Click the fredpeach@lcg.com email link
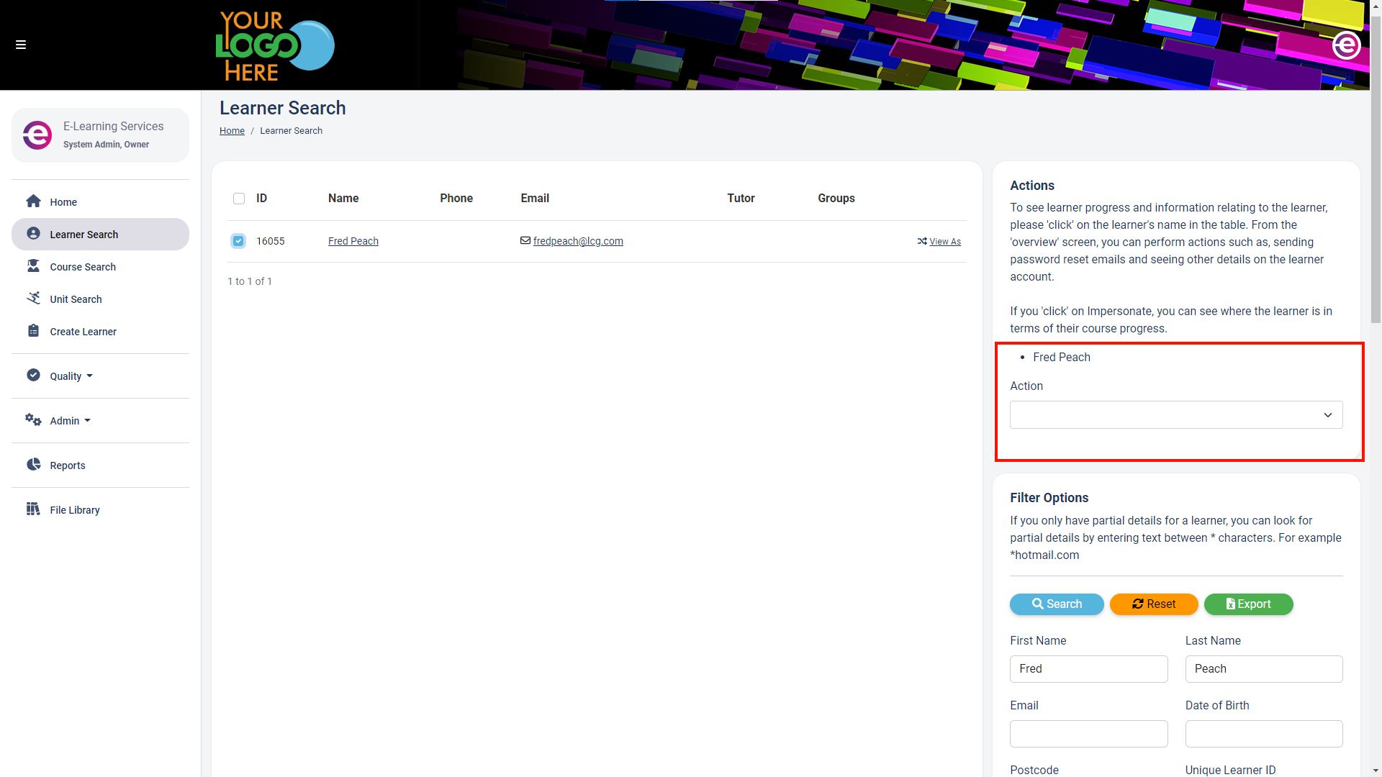The width and height of the screenshot is (1382, 777). coord(578,241)
